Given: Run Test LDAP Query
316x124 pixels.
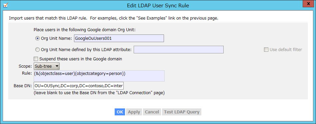Looking at the screenshot, I should tap(182, 112).
